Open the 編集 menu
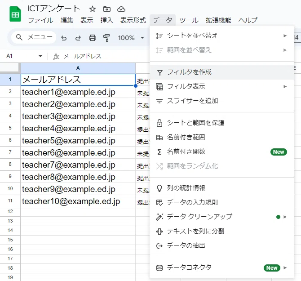The image size is (301, 281). pos(67,20)
